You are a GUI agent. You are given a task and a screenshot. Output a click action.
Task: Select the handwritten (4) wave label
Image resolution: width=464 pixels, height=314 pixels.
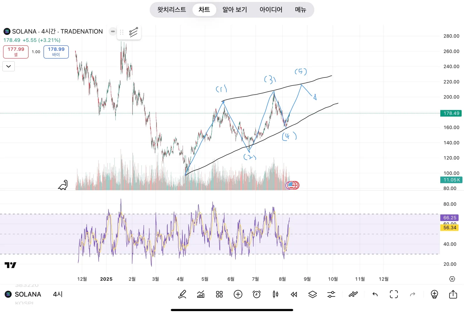[289, 136]
